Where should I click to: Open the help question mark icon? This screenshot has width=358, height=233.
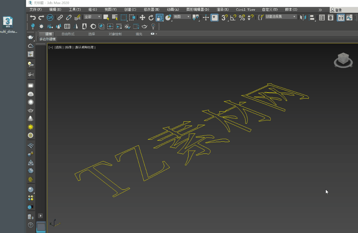point(30,225)
